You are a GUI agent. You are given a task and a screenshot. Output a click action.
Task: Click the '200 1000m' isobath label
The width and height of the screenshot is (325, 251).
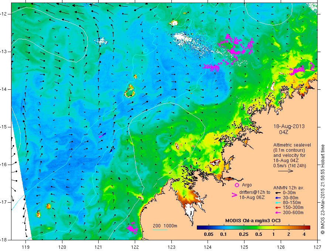[165, 226]
